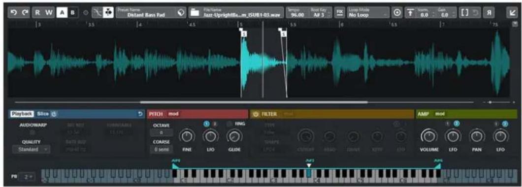Viewport: 522px width, 187px height.
Task: Click the high key range handle on keyboard
Action: coord(438,165)
